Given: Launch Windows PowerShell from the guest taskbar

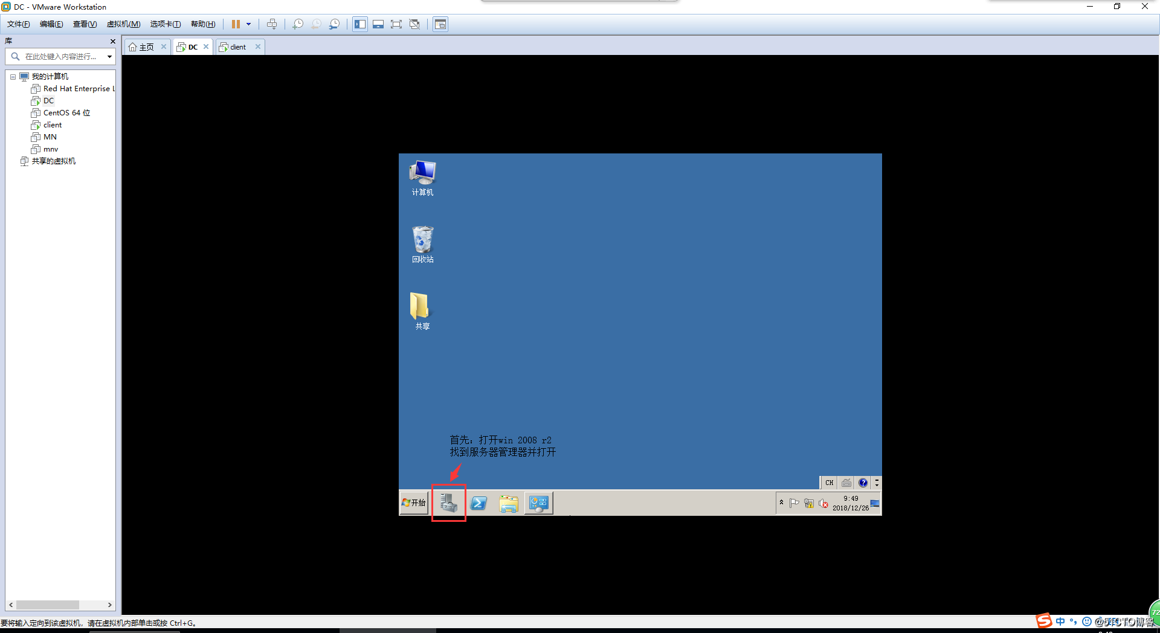Looking at the screenshot, I should [479, 503].
